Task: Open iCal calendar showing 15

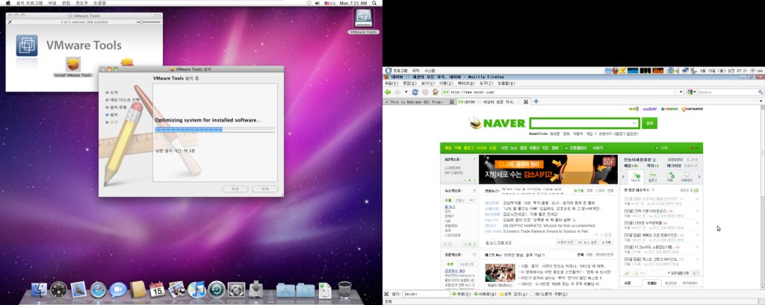Action: [x=158, y=290]
